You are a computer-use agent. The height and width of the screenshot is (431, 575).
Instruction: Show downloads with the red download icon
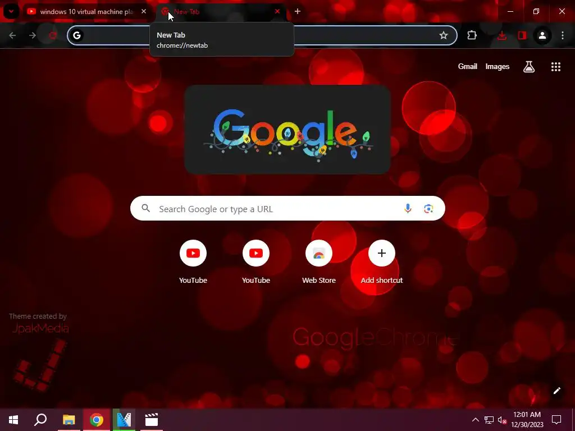point(502,35)
